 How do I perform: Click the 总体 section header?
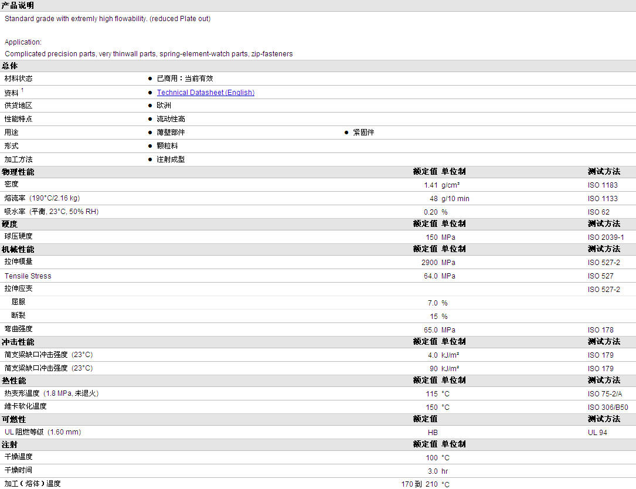pyautogui.click(x=10, y=66)
